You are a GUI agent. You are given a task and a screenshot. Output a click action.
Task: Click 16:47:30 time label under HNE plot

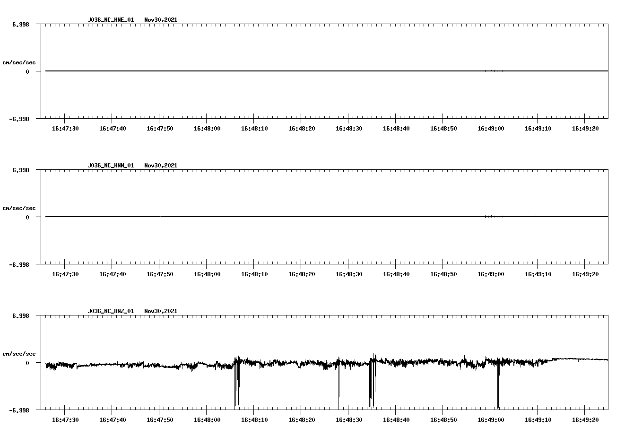tap(65, 129)
